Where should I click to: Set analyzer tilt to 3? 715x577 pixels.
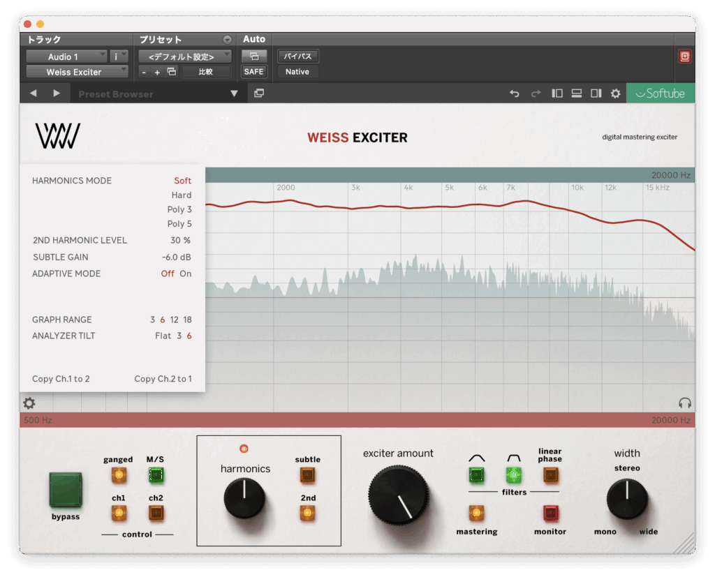pyautogui.click(x=179, y=336)
